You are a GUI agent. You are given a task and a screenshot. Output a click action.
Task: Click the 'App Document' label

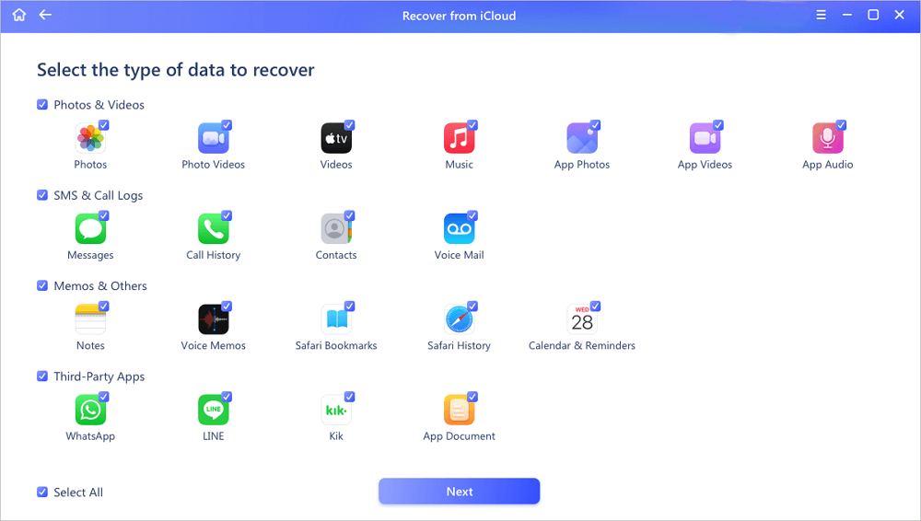pos(459,435)
